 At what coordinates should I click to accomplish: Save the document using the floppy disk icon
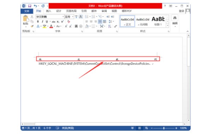coord(30,6)
